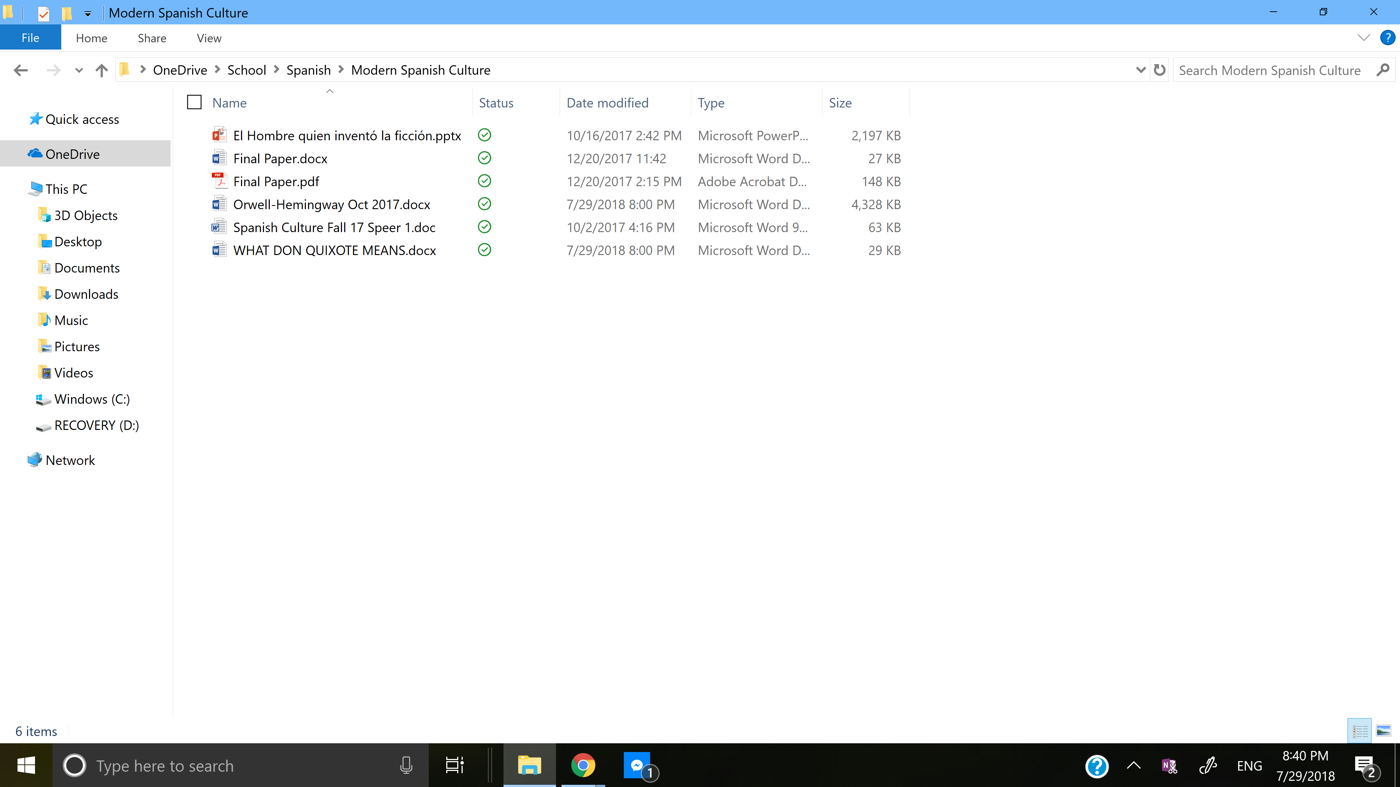
Task: Expand the ribbon with the chevron
Action: click(1364, 38)
